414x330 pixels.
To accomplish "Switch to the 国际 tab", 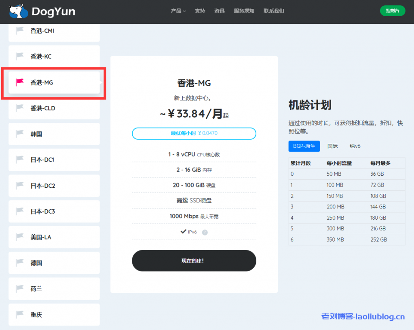I will point(332,146).
